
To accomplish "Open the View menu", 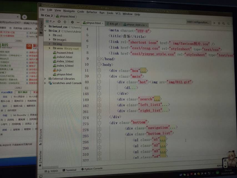I will click(x=58, y=10).
